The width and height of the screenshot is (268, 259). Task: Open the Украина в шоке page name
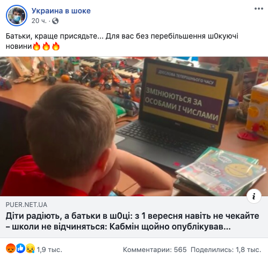click(x=61, y=11)
